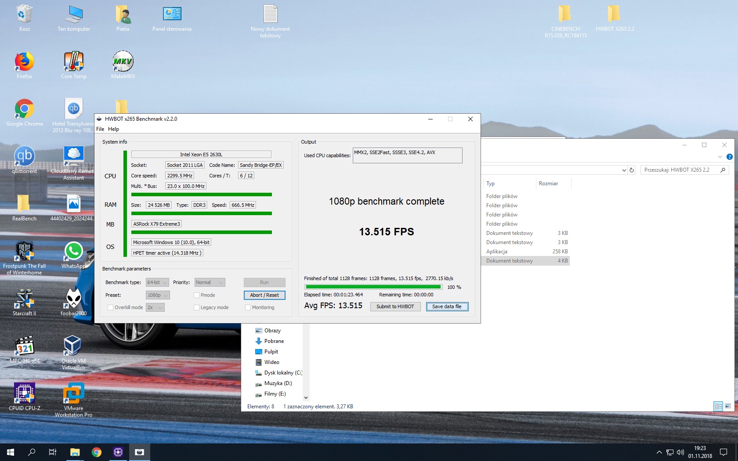This screenshot has width=738, height=461.
Task: Launch Frostpunk The Fall of Winterhome
Action: pos(24,251)
